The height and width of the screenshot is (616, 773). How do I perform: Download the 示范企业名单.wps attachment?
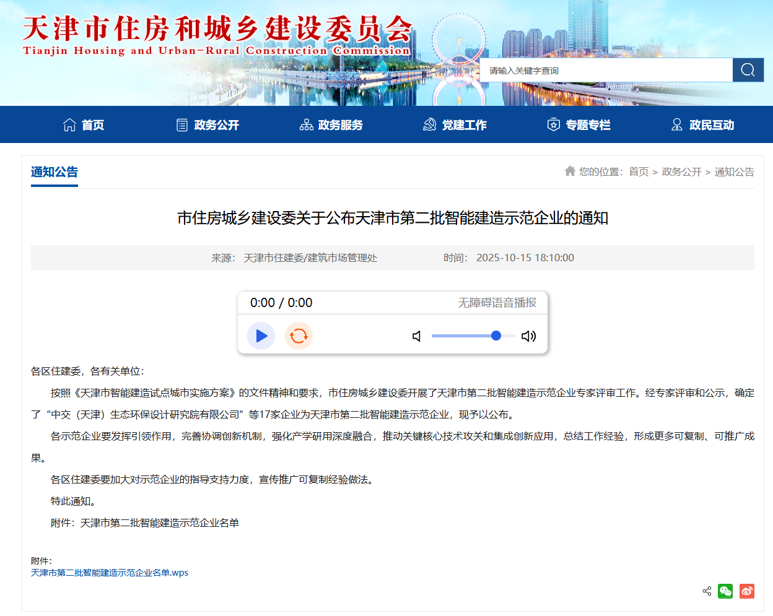[110, 573]
